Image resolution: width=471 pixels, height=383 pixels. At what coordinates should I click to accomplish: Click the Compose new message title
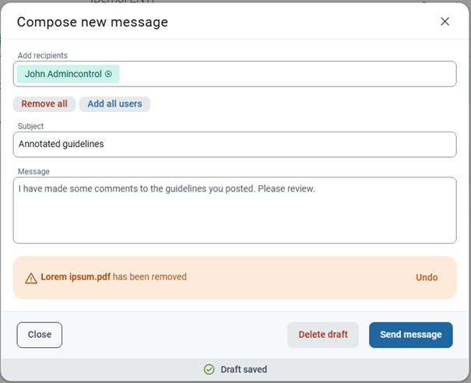tap(93, 23)
